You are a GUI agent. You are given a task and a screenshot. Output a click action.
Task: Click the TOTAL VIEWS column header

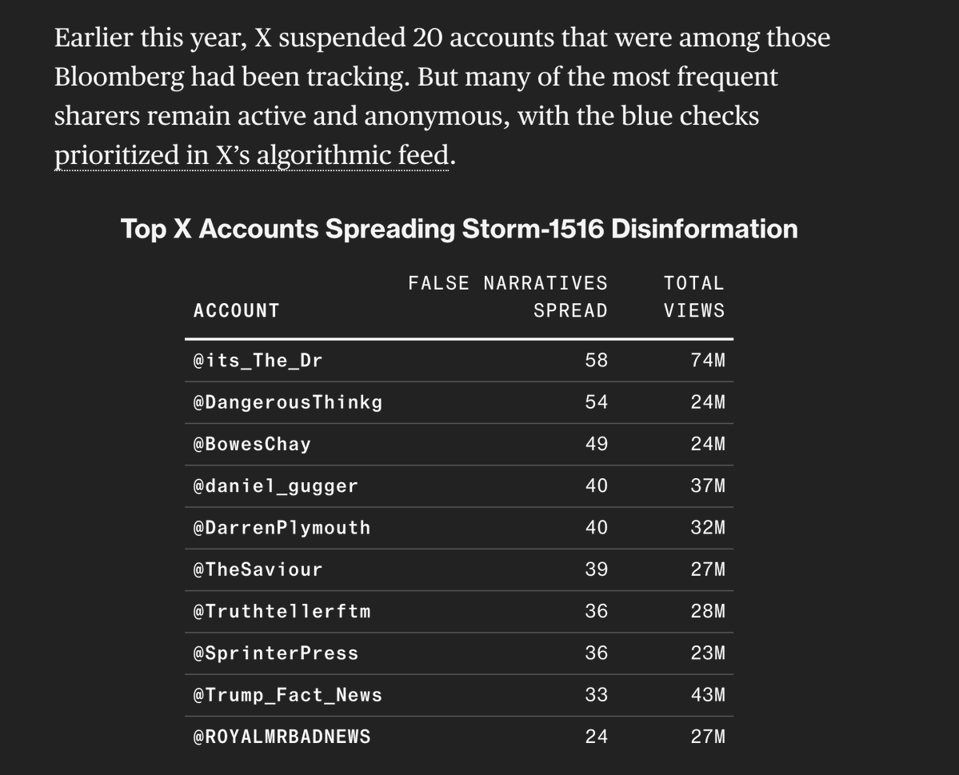pyautogui.click(x=694, y=297)
